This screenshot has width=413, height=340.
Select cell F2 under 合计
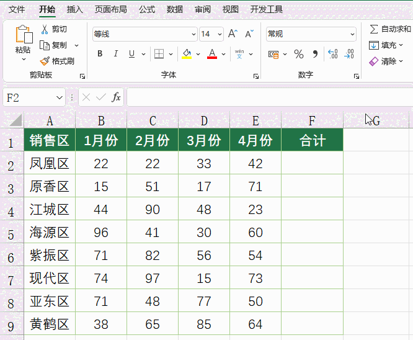[312, 163]
